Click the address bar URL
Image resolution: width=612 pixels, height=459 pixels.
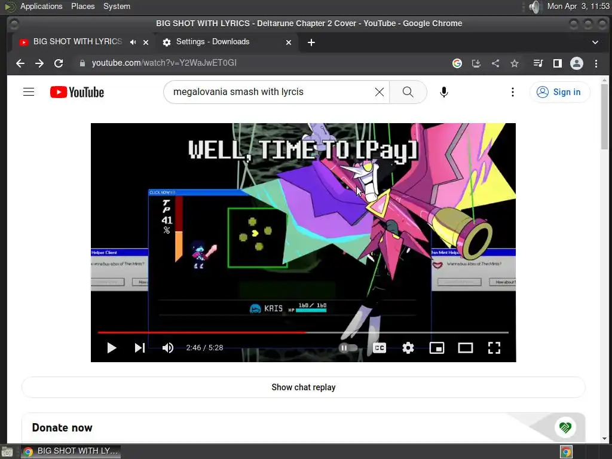[164, 63]
